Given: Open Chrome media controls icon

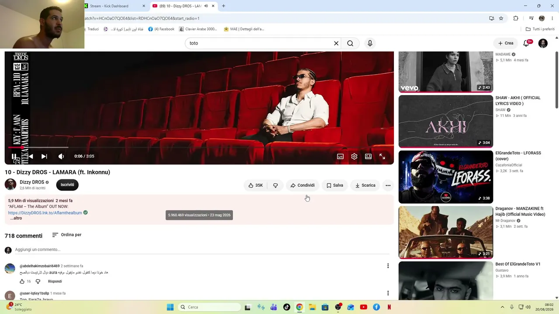Looking at the screenshot, I should (x=531, y=18).
